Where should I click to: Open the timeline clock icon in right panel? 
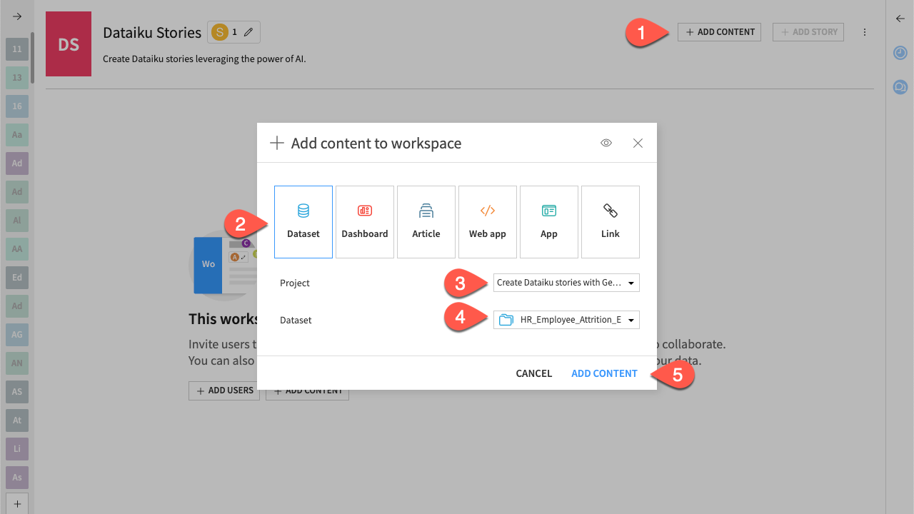pyautogui.click(x=900, y=53)
